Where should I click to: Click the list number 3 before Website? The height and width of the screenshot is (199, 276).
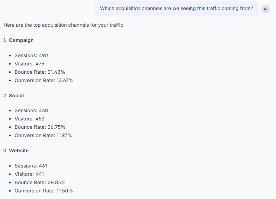(x=5, y=151)
